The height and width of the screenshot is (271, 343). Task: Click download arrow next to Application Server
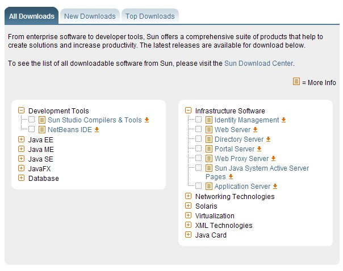pos(275,187)
